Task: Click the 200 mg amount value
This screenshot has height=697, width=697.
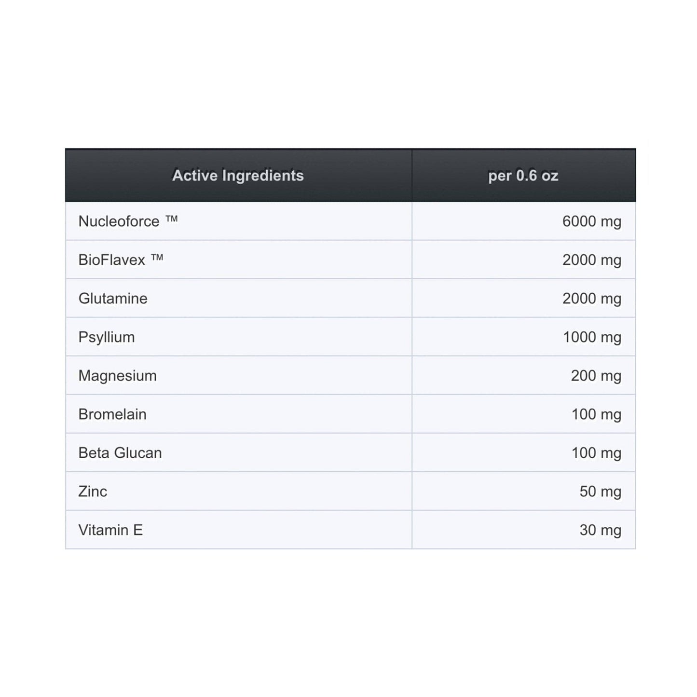Action: click(596, 376)
